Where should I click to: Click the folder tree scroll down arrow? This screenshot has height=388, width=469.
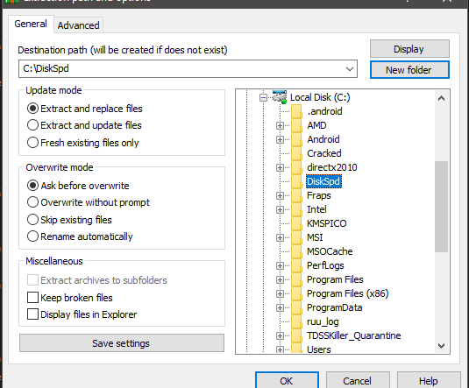click(x=441, y=346)
